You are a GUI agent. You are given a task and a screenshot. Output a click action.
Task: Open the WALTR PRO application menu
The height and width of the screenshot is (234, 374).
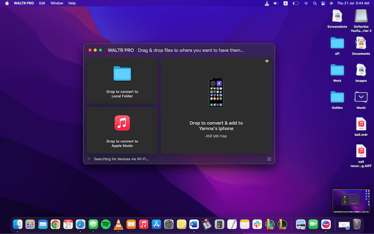pyautogui.click(x=24, y=3)
